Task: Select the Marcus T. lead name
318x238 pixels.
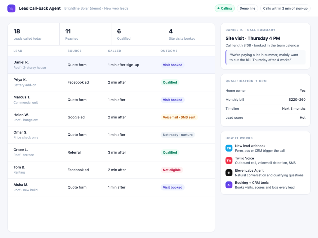Action: (22, 97)
